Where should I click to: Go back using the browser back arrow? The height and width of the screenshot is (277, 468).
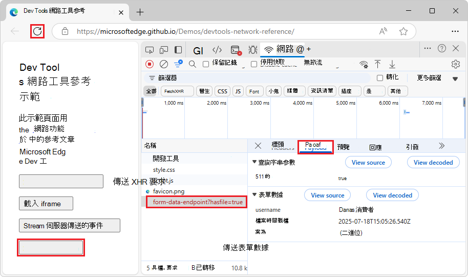15,31
